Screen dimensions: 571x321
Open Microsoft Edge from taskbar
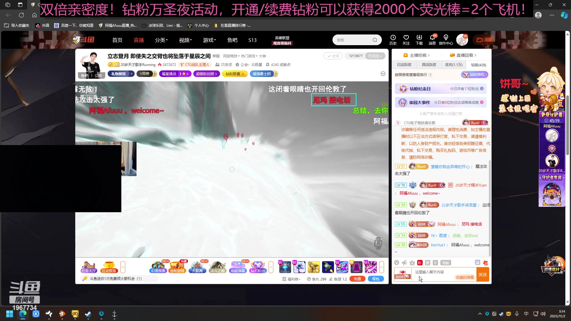pyautogui.click(x=23, y=314)
